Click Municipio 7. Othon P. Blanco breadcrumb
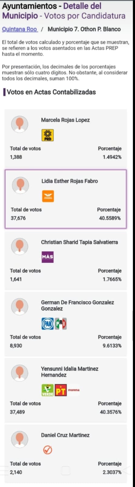 click(x=84, y=29)
